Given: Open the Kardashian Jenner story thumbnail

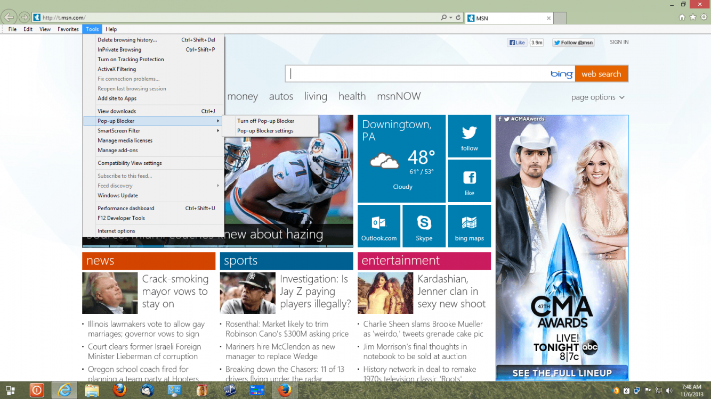Looking at the screenshot, I should pyautogui.click(x=385, y=293).
